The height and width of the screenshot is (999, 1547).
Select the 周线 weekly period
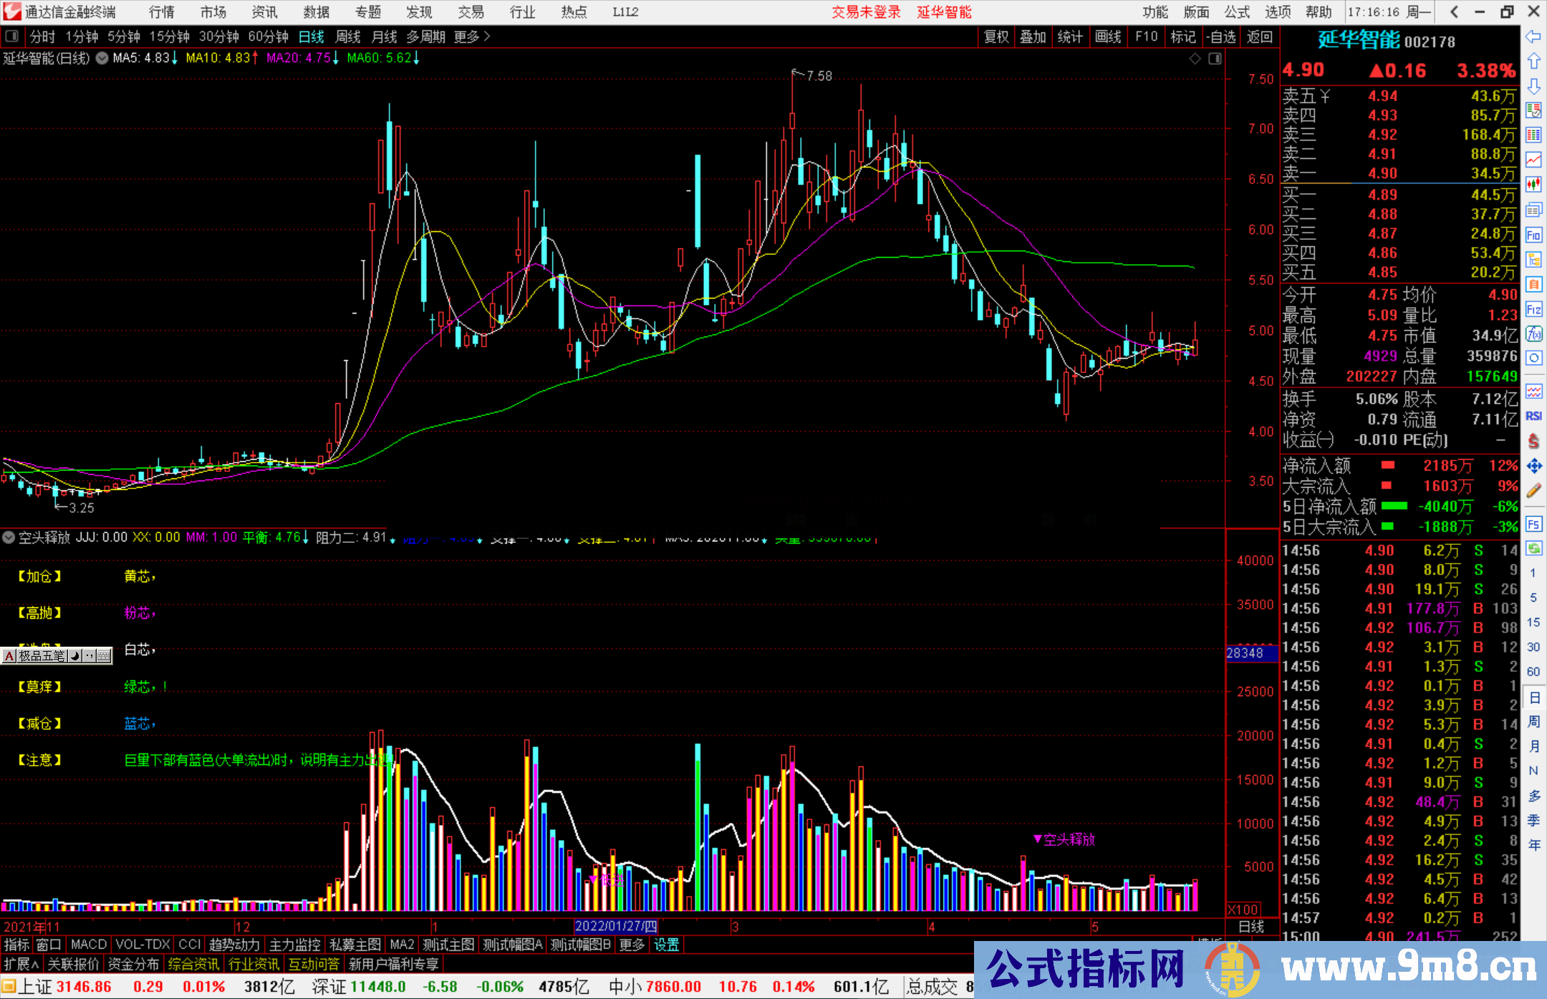pos(348,37)
